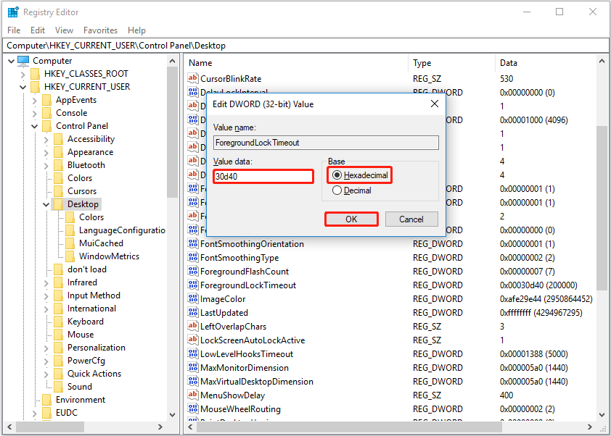The image size is (611, 436).
Task: Click the ab string icon beside LeftOverlapChars
Action: tap(192, 326)
